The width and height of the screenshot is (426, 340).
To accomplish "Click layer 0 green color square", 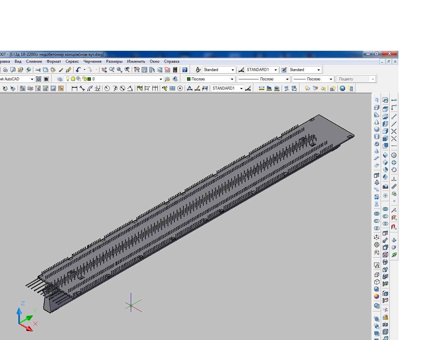I will (89, 79).
